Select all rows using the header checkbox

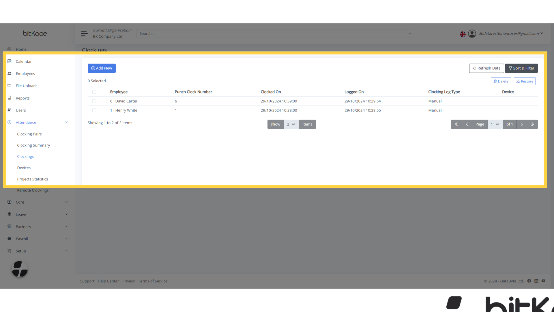tap(94, 92)
